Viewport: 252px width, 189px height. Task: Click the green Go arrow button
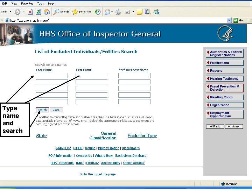(236, 20)
